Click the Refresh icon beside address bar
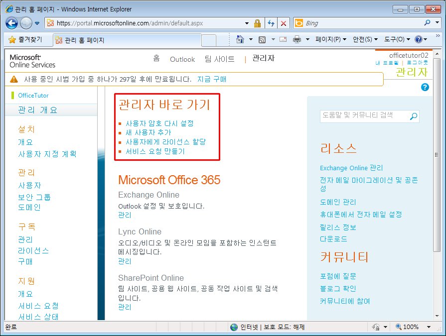 click(271, 23)
